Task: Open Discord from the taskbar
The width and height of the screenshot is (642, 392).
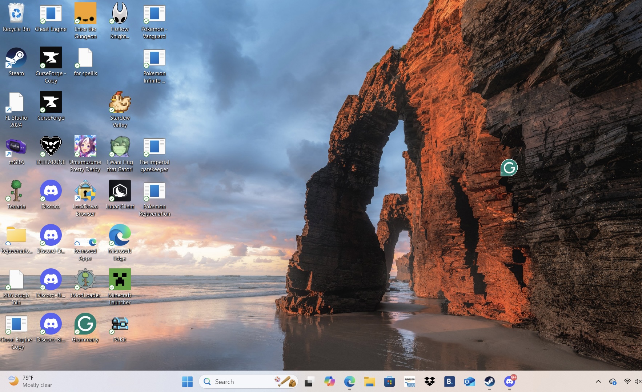Action: [x=510, y=381]
